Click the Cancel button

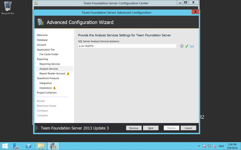(188, 128)
